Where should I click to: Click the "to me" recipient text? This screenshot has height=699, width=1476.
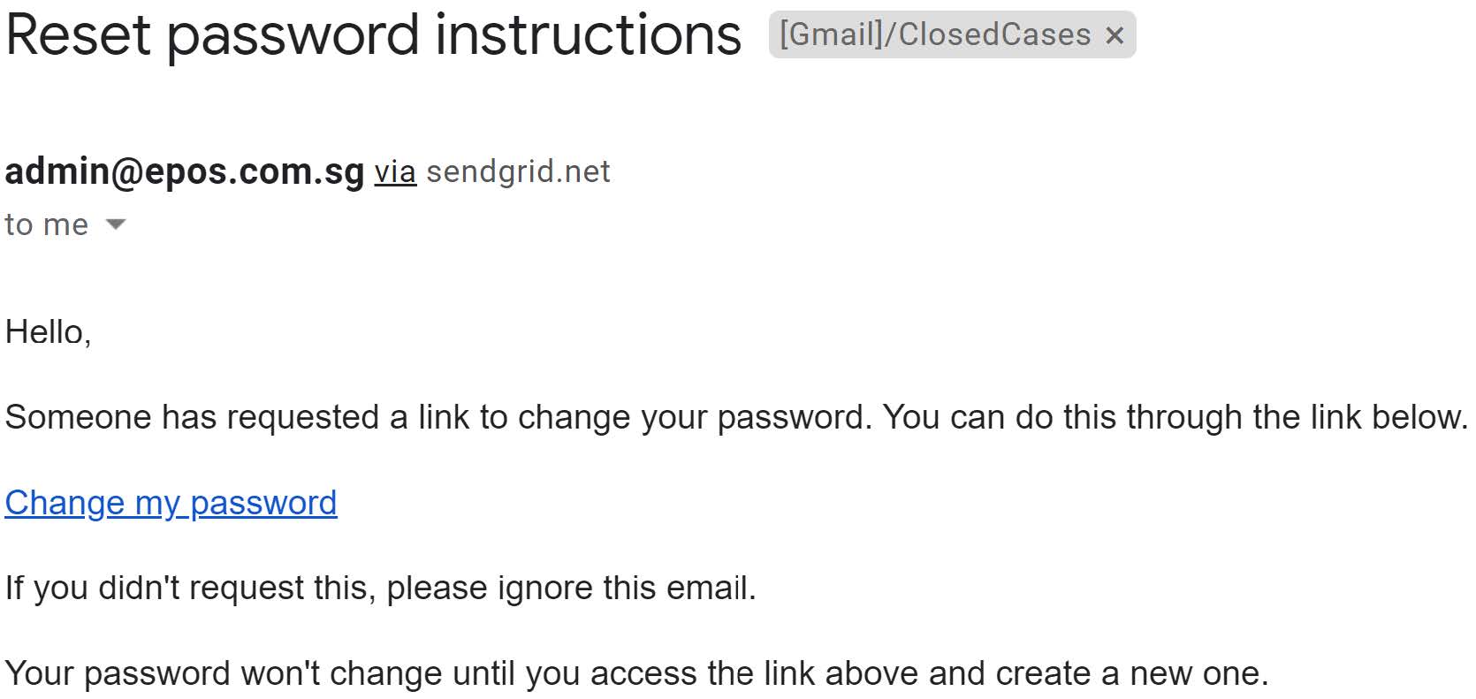[x=47, y=224]
